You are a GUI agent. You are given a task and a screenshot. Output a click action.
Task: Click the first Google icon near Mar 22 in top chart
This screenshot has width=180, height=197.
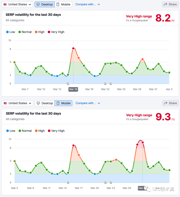point(105,84)
